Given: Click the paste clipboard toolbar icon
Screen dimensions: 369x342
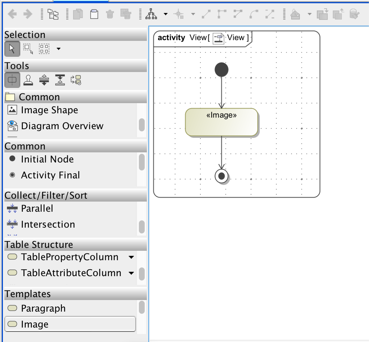Looking at the screenshot, I should [94, 14].
